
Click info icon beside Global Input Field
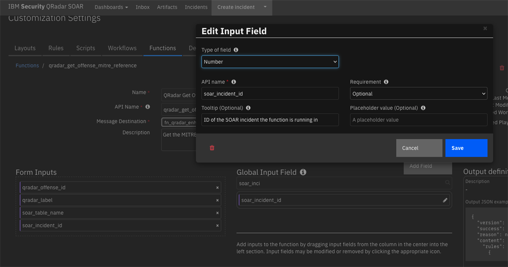pos(303,172)
